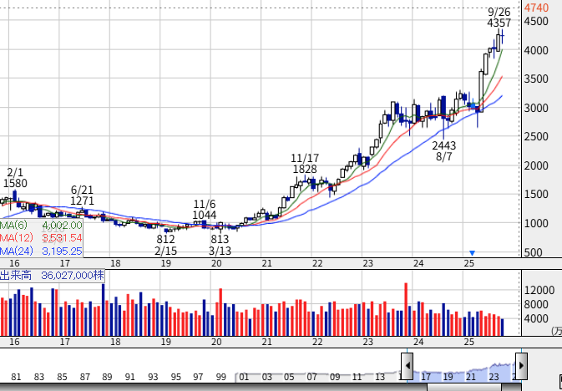Click the blue triangle marker near 25

tap(472, 253)
